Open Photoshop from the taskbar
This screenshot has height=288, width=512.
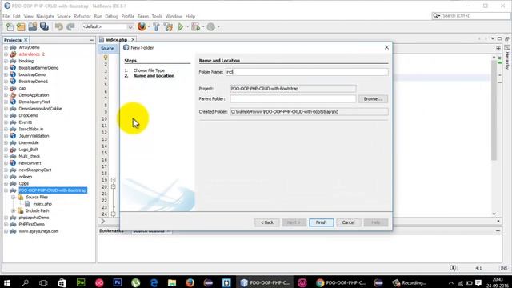click(118, 282)
